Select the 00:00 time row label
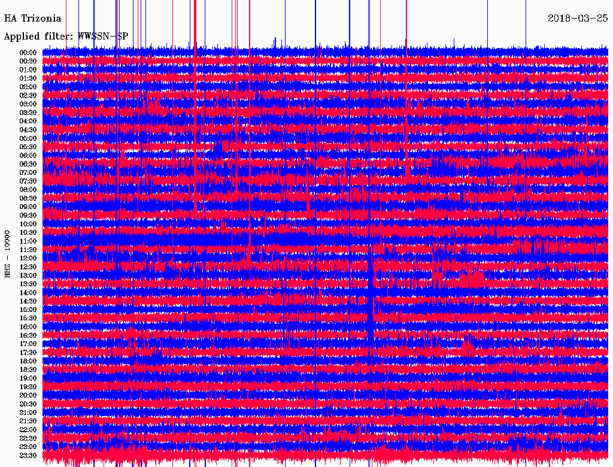Screen dimensions: 613x467 [x=28, y=53]
